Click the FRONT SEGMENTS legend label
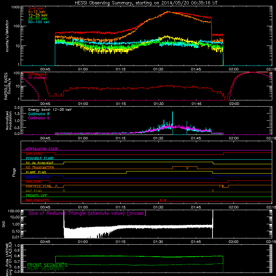 (47, 265)
